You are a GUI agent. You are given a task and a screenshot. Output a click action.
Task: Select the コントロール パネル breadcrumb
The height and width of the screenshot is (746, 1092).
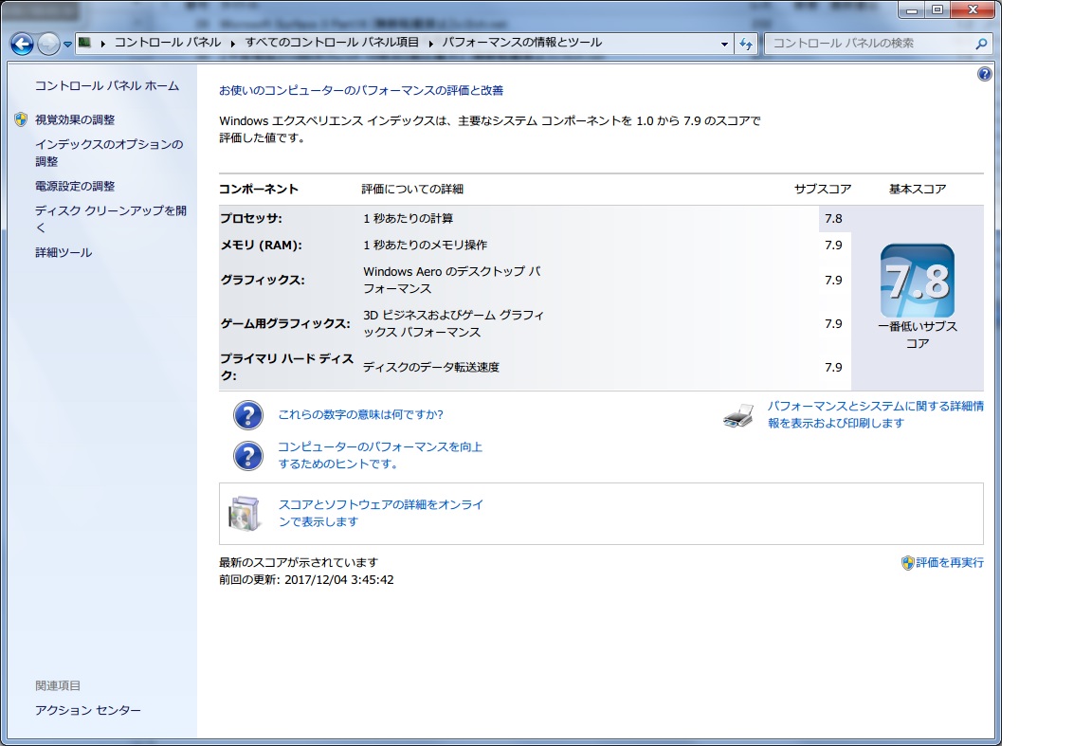pos(168,43)
